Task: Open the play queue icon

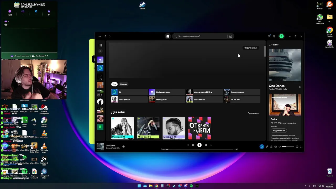Action: tap(271, 147)
